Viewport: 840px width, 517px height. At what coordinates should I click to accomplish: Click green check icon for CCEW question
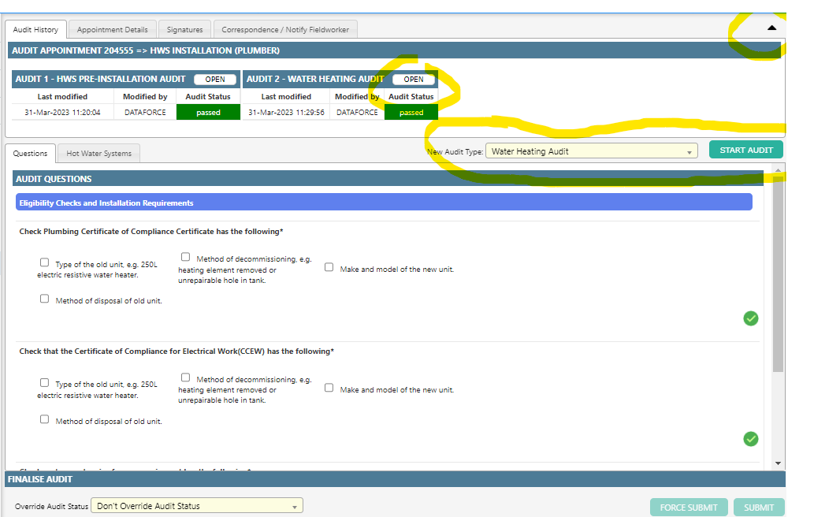751,439
